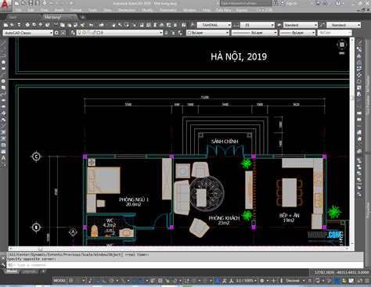Toggle MODEL space button in status bar
The image size is (371, 287).
coord(59,281)
